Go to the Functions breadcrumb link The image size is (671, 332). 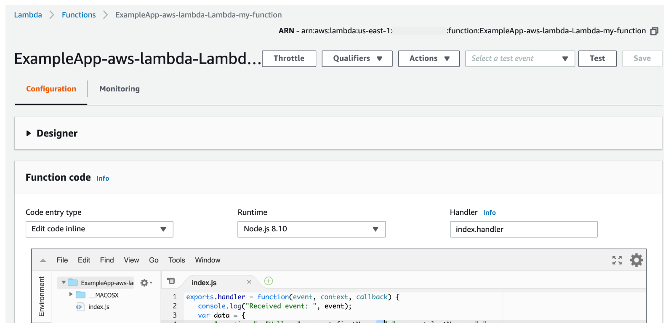[79, 15]
